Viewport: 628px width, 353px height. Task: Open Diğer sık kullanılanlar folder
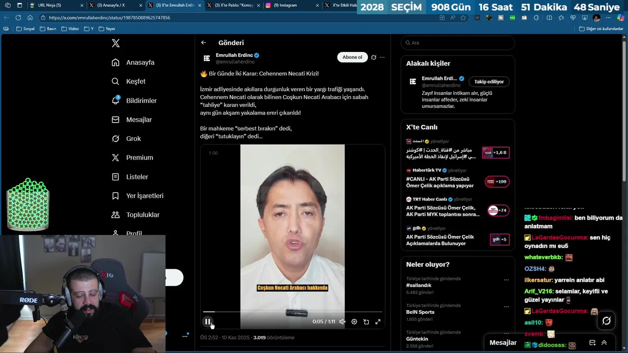click(601, 29)
